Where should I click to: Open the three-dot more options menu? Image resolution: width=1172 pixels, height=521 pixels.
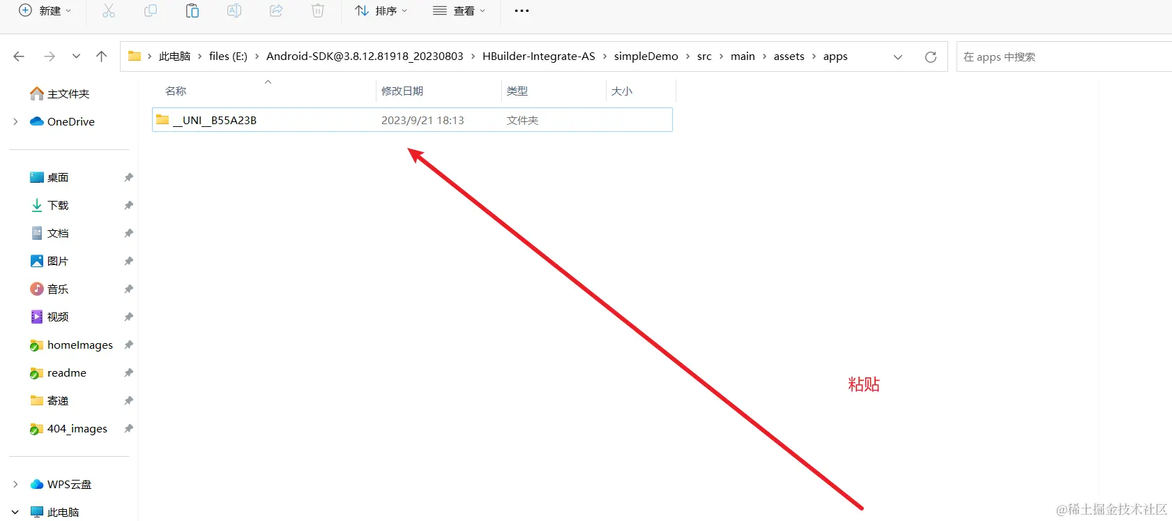[x=522, y=11]
